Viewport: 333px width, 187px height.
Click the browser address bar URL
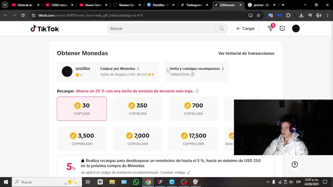pyautogui.click(x=90, y=15)
